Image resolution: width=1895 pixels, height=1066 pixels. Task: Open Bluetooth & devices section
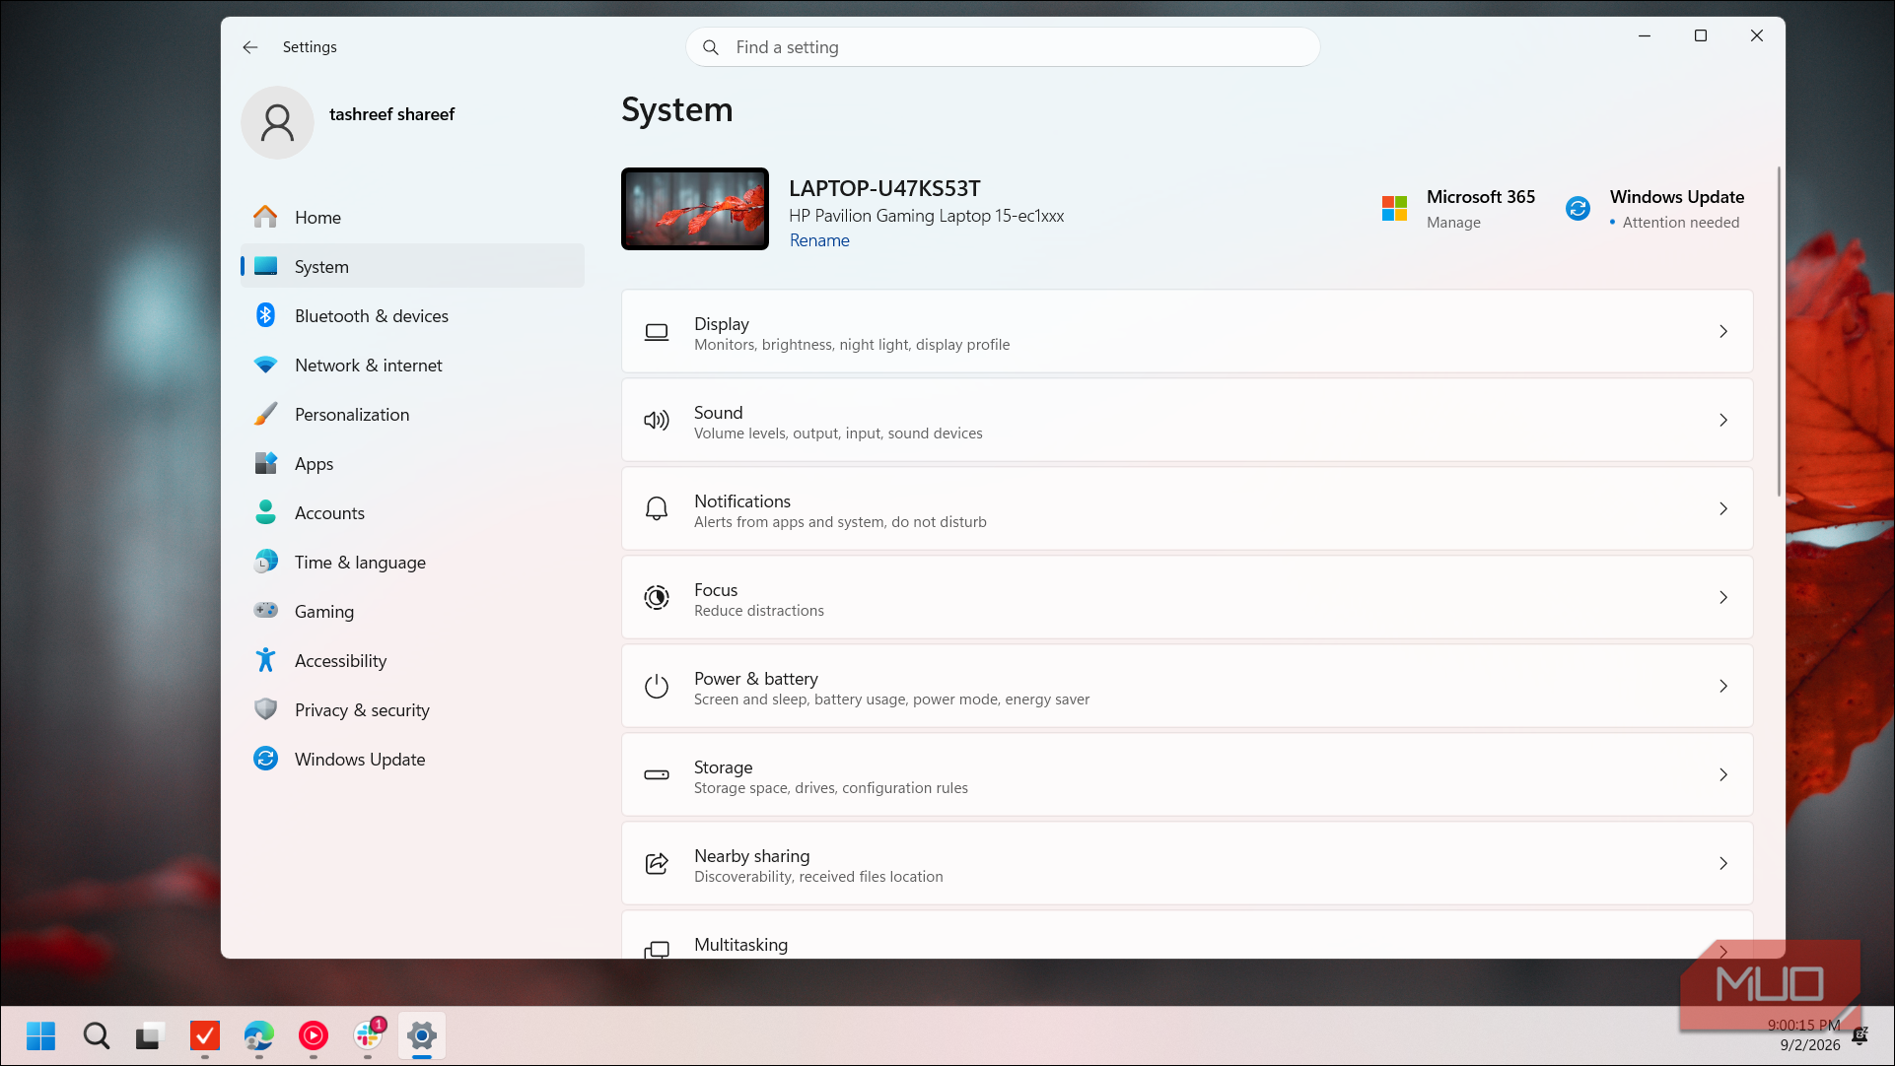pos(412,315)
